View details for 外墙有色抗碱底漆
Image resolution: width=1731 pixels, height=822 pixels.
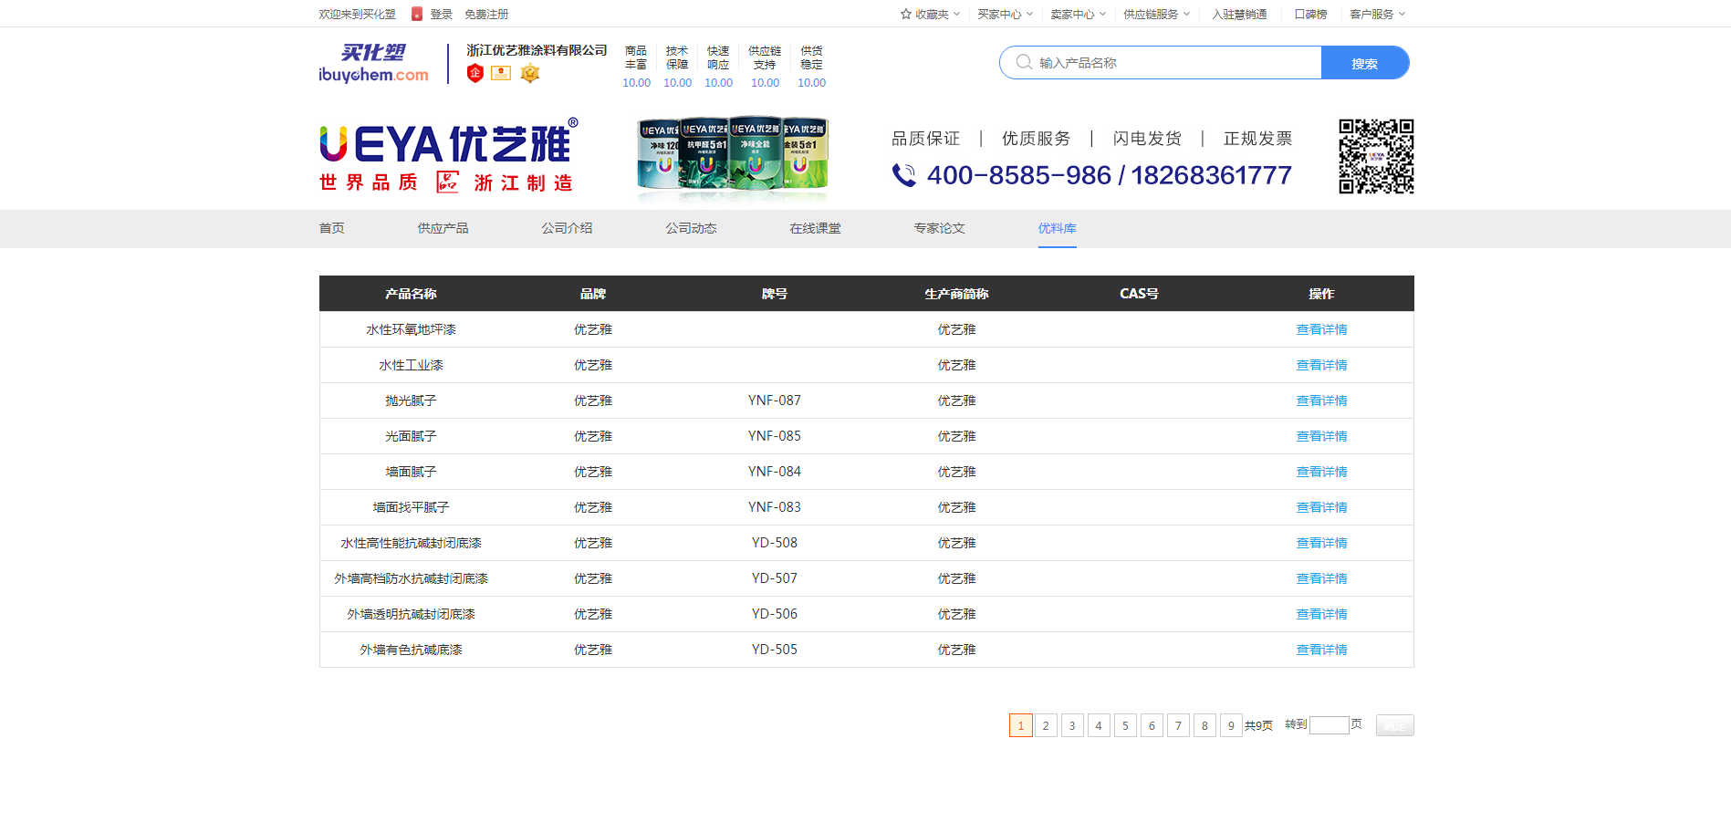point(1321,650)
